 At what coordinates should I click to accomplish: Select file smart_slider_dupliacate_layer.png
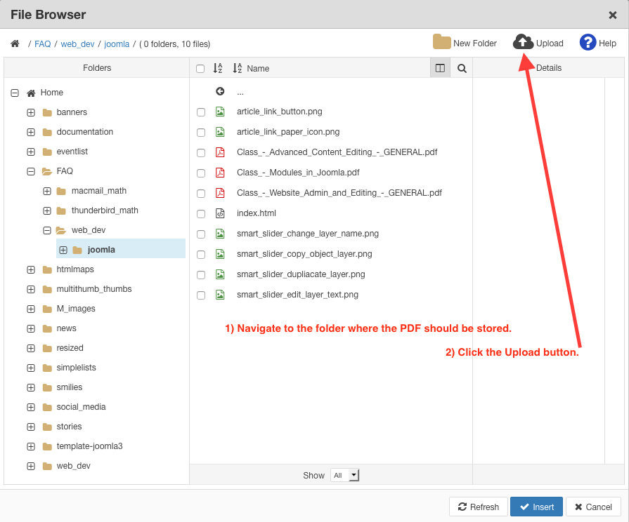click(x=301, y=274)
